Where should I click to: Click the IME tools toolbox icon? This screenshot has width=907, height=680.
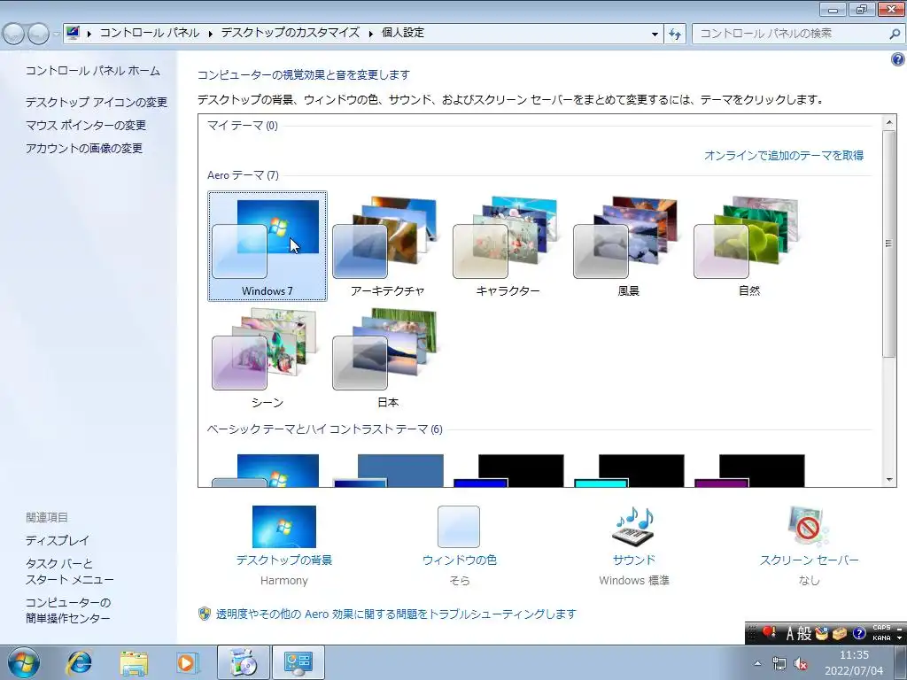(840, 634)
